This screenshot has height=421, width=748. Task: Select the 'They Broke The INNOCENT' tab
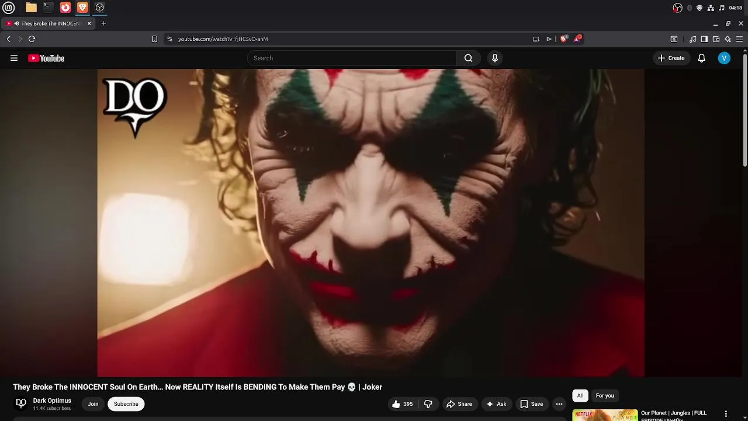coord(49,23)
